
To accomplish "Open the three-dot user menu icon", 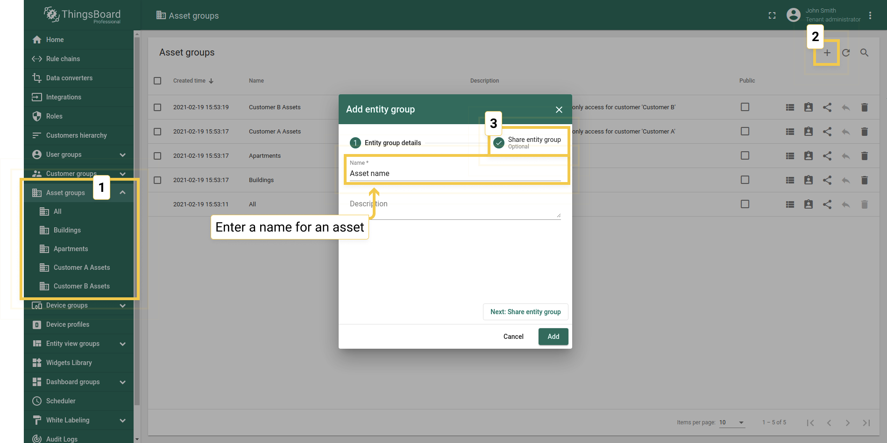I will click(x=870, y=15).
